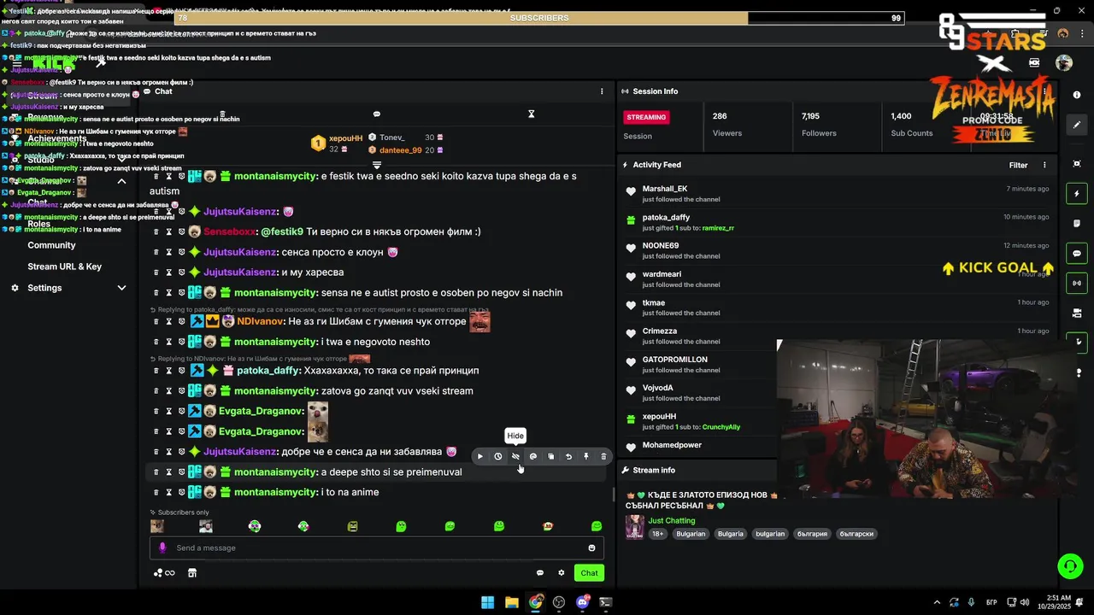The width and height of the screenshot is (1094, 615).
Task: Open info icon in right sidebar
Action: click(1077, 95)
